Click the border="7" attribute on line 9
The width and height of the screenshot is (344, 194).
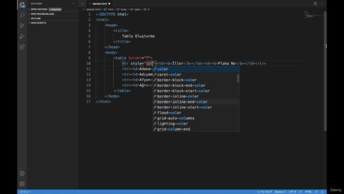tap(139, 58)
